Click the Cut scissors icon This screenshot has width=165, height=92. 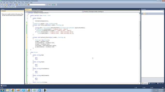pos(13,5)
